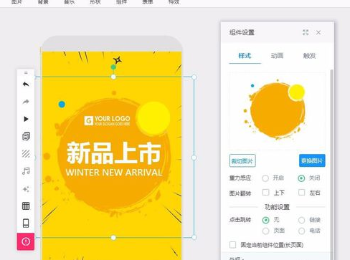This screenshot has width=350, height=260.
Task: Click the undo arrow in left toolbar
Action: click(26, 85)
